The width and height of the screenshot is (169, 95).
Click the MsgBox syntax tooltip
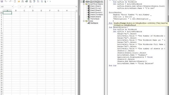(x=141, y=24)
